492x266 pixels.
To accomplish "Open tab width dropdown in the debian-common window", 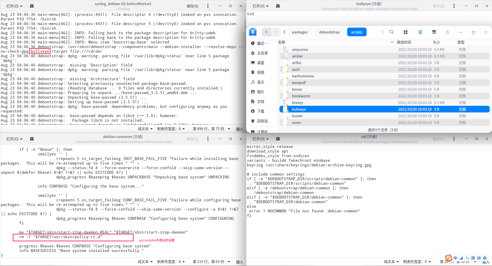I will point(171,262).
